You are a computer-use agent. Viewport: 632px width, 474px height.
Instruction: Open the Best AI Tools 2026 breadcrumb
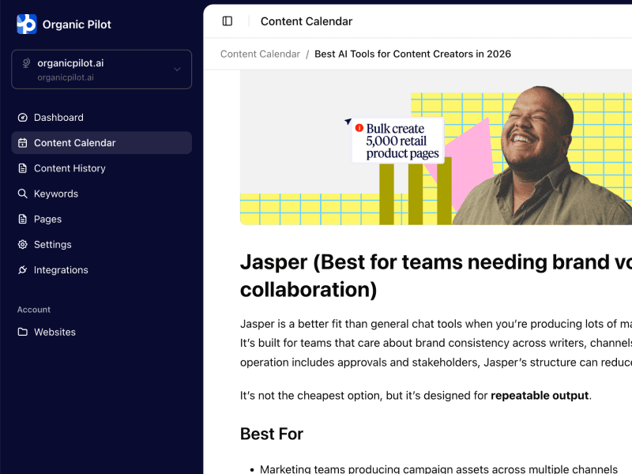click(x=412, y=54)
